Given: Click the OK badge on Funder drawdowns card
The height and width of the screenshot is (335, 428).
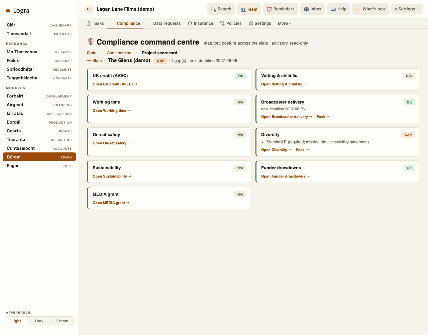Looking at the screenshot, I should point(409,168).
